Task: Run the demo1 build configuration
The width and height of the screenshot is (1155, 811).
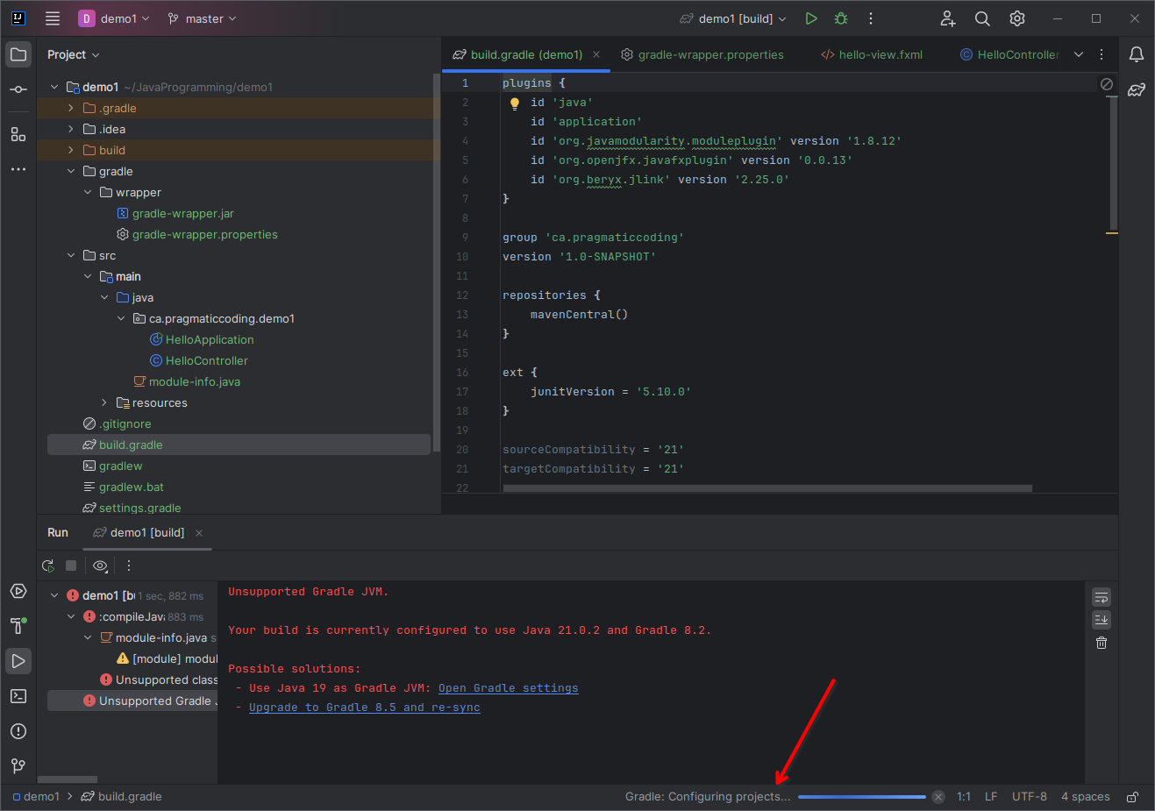Action: tap(811, 18)
